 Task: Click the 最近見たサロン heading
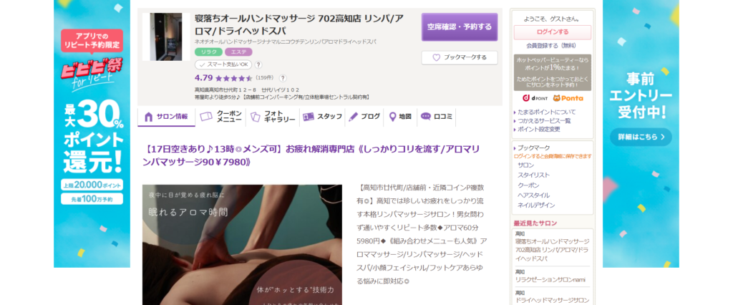[535, 223]
